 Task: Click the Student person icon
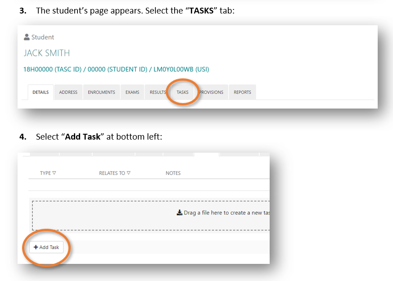(x=27, y=37)
